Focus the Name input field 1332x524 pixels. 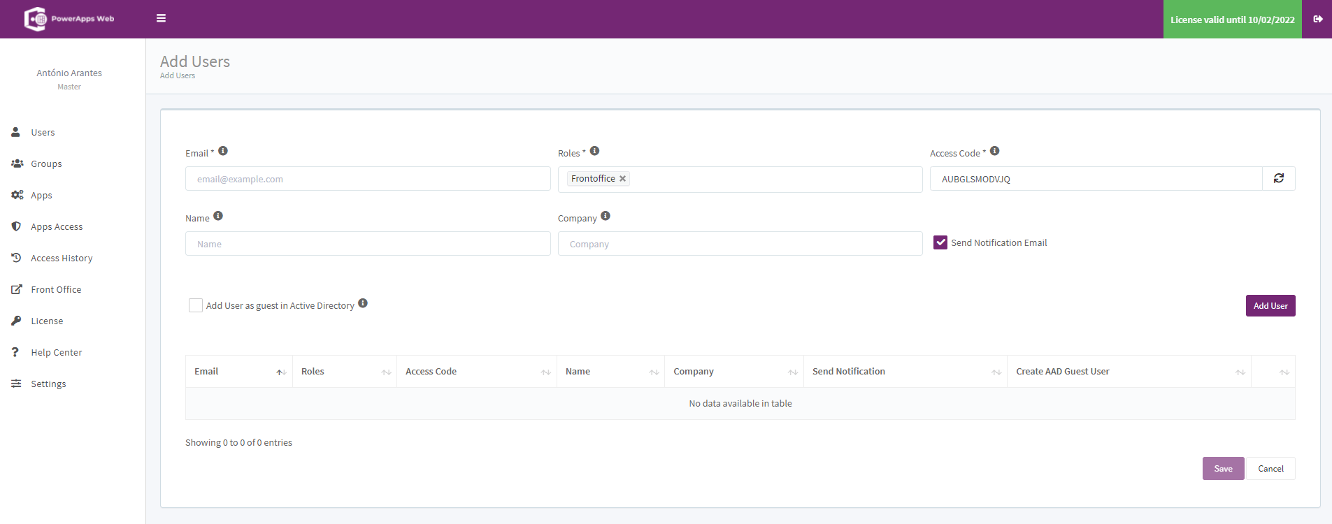pos(368,244)
